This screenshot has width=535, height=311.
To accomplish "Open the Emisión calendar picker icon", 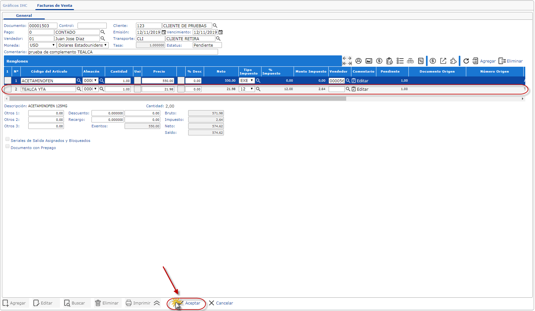I will (x=164, y=32).
